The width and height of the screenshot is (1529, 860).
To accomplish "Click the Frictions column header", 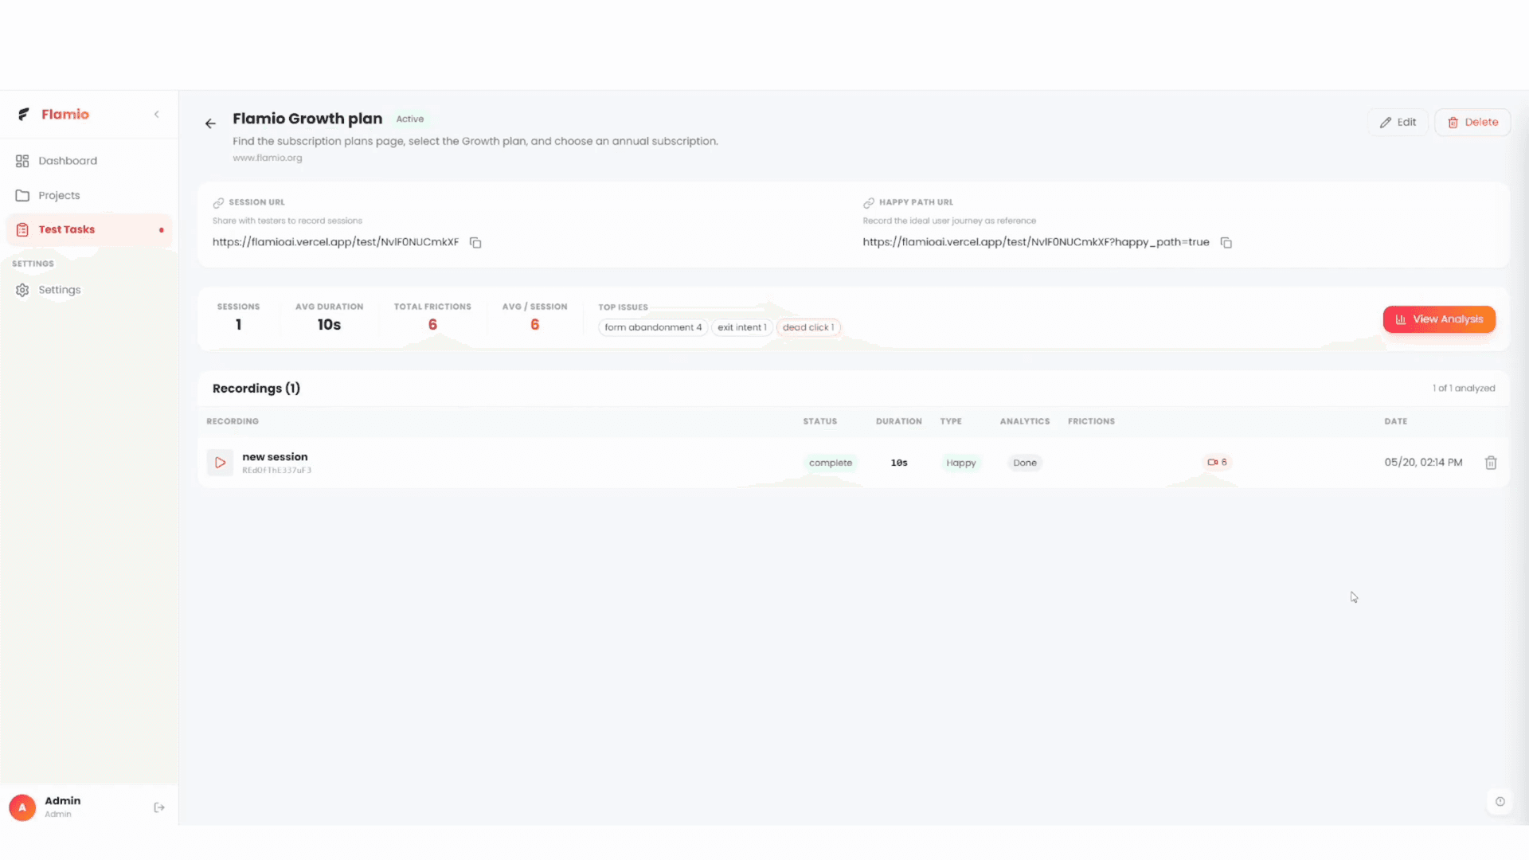I will point(1091,421).
